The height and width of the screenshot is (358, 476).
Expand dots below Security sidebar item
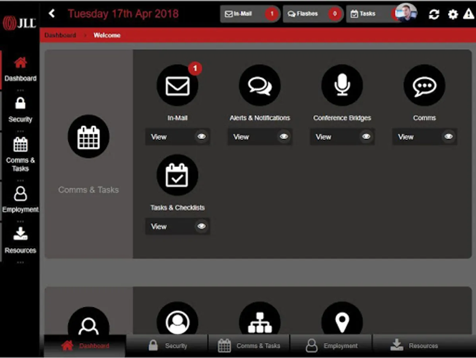tap(20, 132)
